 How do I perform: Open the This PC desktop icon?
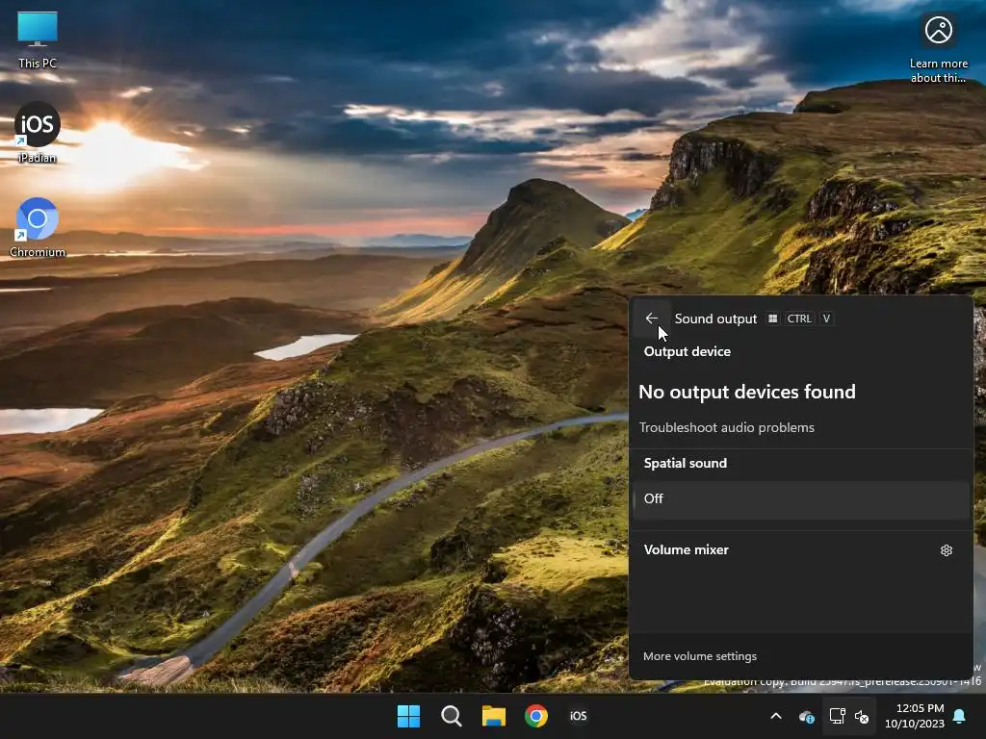[38, 38]
